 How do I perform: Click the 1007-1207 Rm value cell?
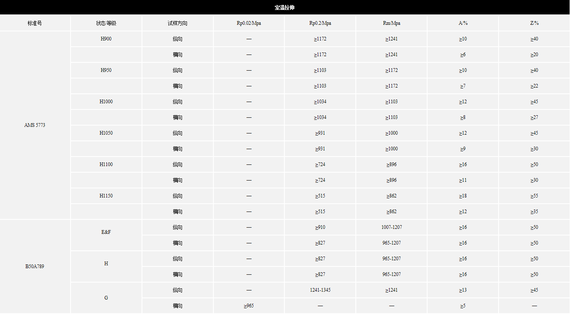click(x=392, y=227)
